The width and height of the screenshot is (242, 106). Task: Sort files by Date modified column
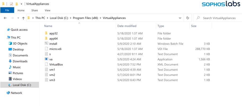pyautogui.click(x=127, y=26)
